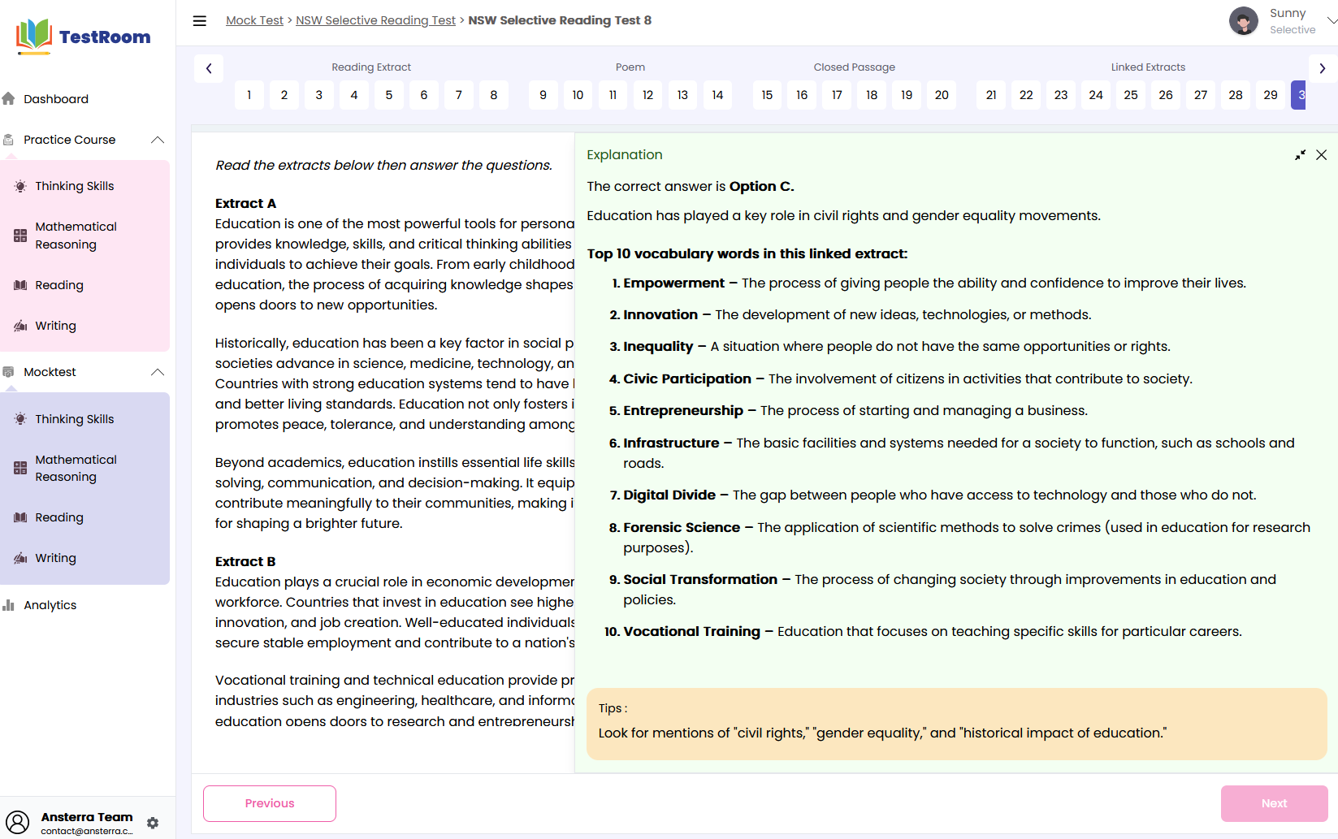Open the Sunny user dropdown arrow

[x=1332, y=21]
